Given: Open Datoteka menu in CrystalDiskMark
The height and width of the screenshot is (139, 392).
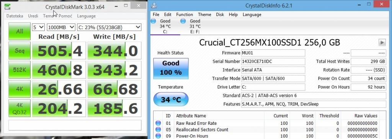Looking at the screenshot, I should tap(15, 16).
